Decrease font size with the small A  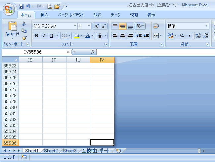click(x=104, y=26)
